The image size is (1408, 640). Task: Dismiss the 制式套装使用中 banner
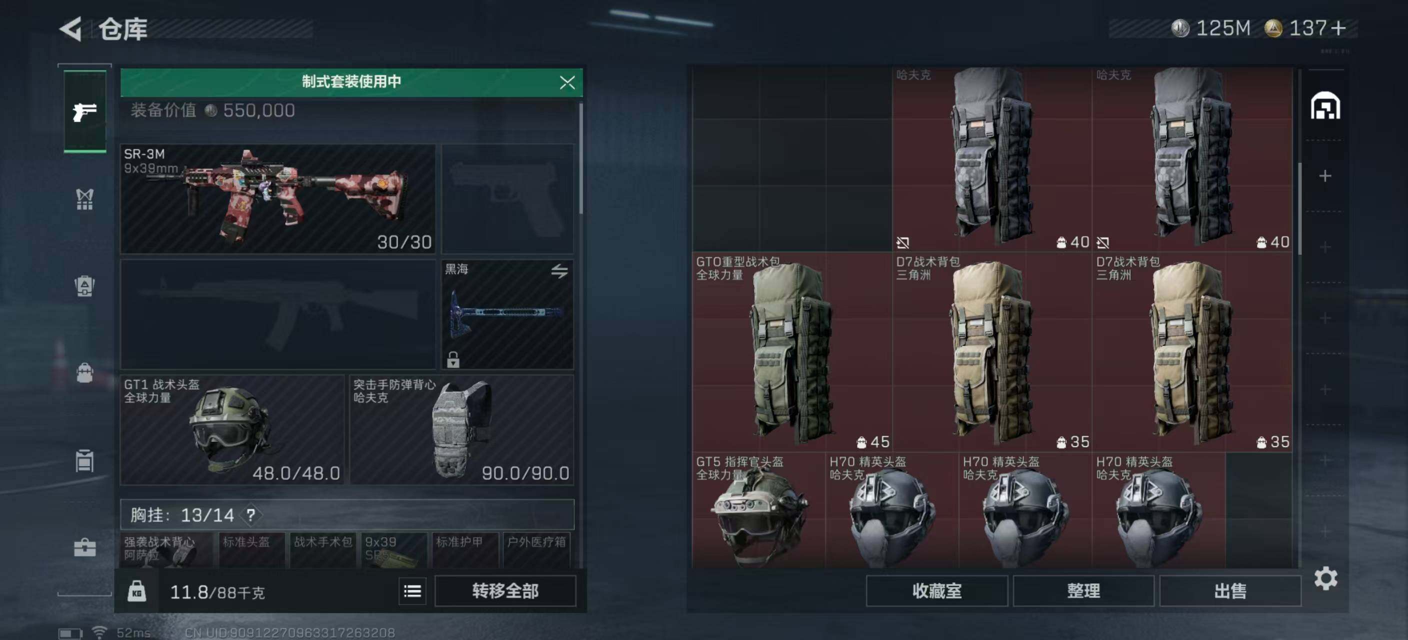pos(567,82)
